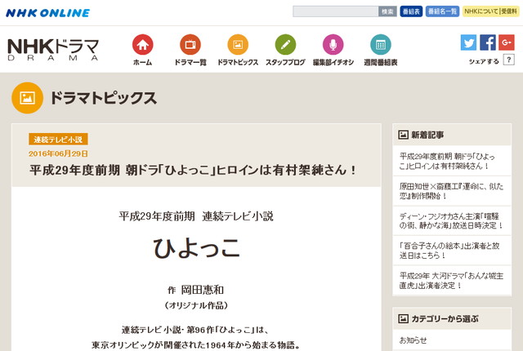523x351 pixels.
Task: Click the red Home (ホーム) icon
Action: [142, 44]
